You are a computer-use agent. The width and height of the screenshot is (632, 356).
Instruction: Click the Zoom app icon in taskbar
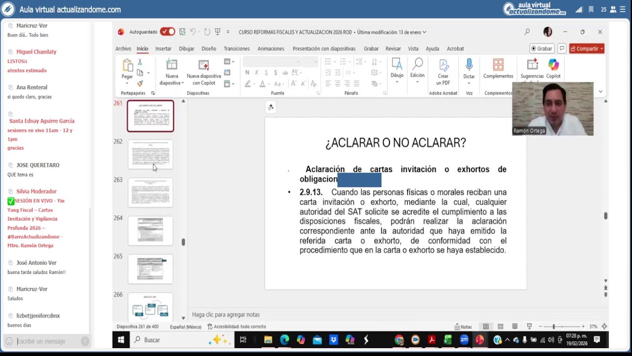464,340
